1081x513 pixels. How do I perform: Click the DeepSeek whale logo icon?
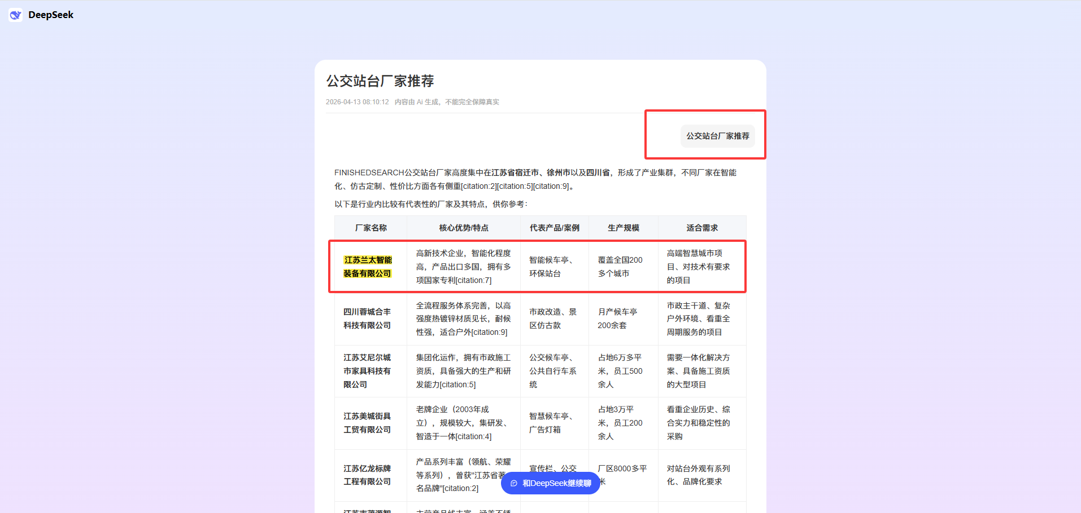click(15, 15)
